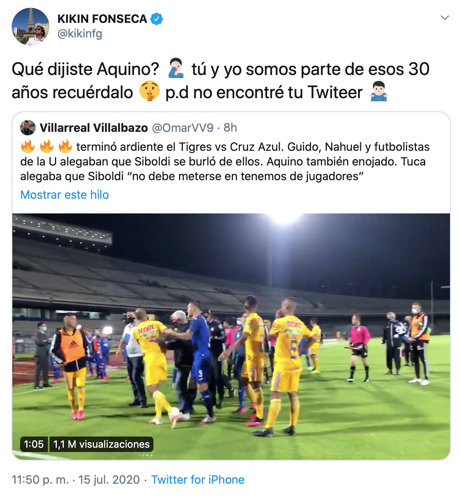
Task: Open the @kikinfg handle
Action: pos(80,34)
